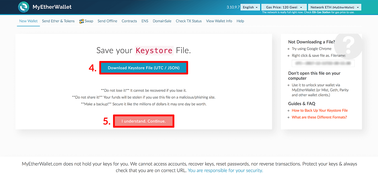Viewport: 378px width, 177px height.
Task: Go to the Send Offline tab
Action: click(107, 21)
